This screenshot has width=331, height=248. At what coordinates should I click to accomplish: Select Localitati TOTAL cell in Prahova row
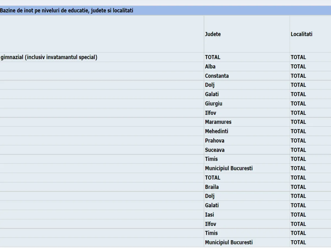point(298,141)
